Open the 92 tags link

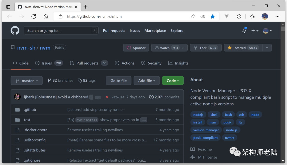click(87, 81)
